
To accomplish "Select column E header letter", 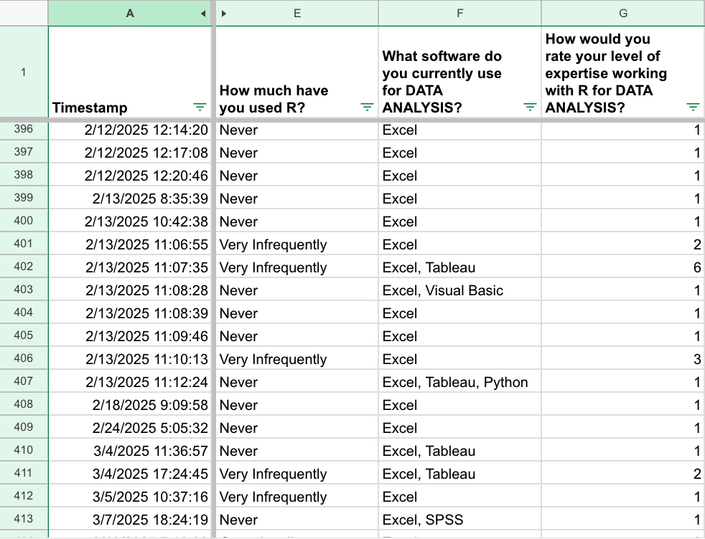I will click(297, 14).
